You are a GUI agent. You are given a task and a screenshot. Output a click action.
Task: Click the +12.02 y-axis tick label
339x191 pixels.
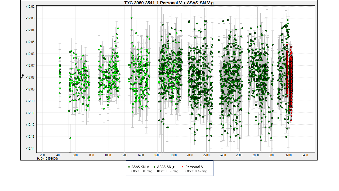click(x=30, y=6)
